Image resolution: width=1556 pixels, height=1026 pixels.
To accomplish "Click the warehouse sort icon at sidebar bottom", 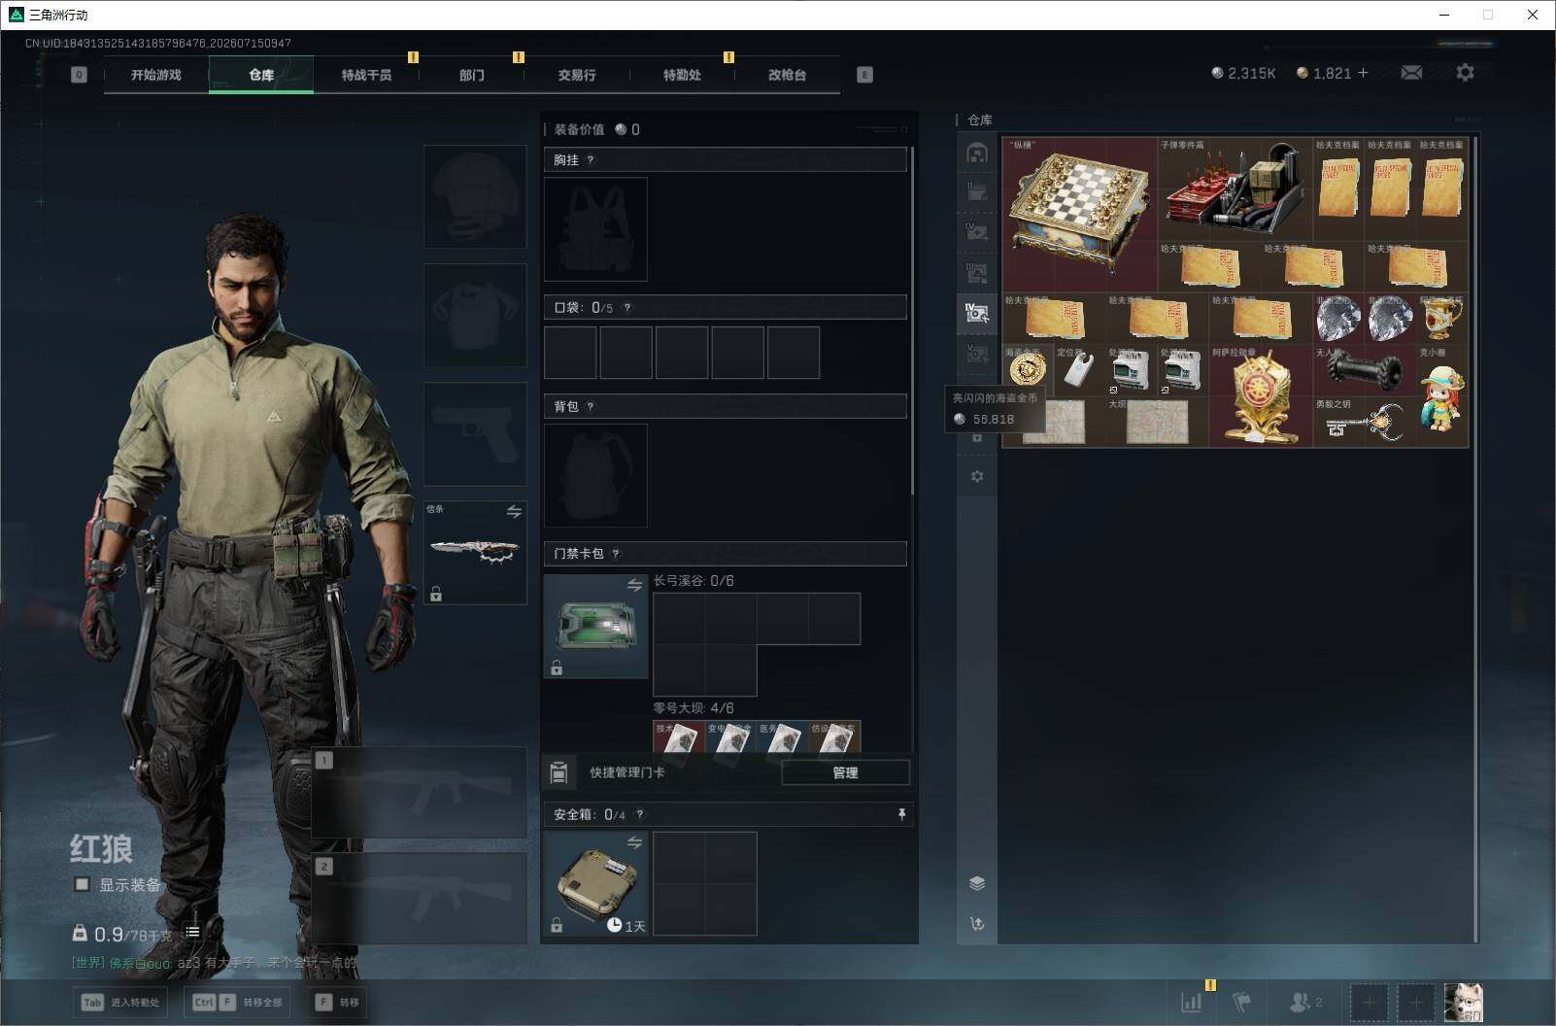I will click(977, 924).
